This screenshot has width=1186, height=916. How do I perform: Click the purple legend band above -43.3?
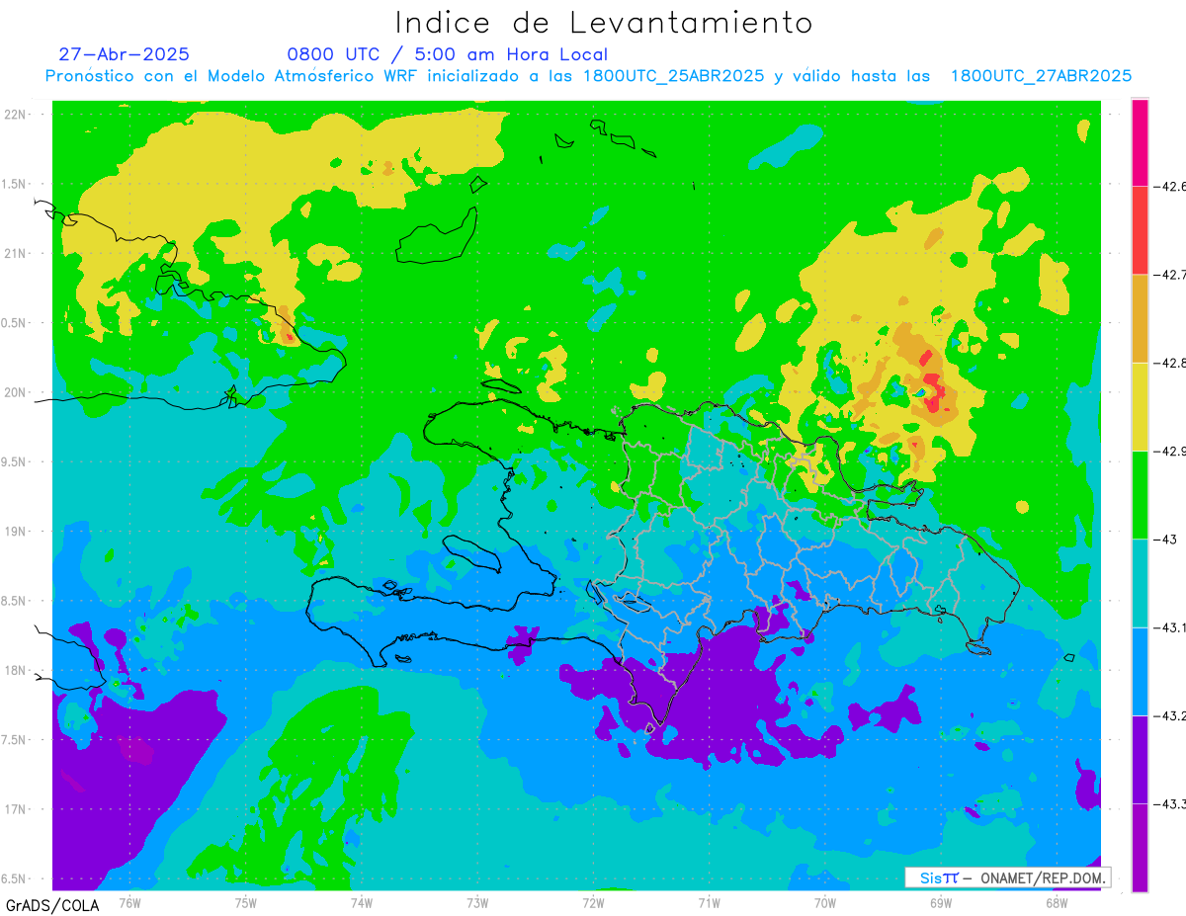(x=1140, y=759)
